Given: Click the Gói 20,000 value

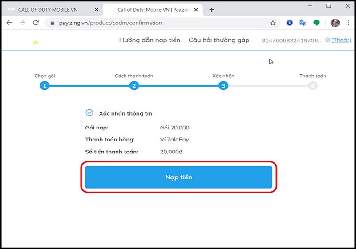Looking at the screenshot, I should coord(174,128).
